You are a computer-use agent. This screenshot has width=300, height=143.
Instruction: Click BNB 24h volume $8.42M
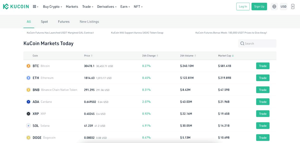[x=185, y=90]
